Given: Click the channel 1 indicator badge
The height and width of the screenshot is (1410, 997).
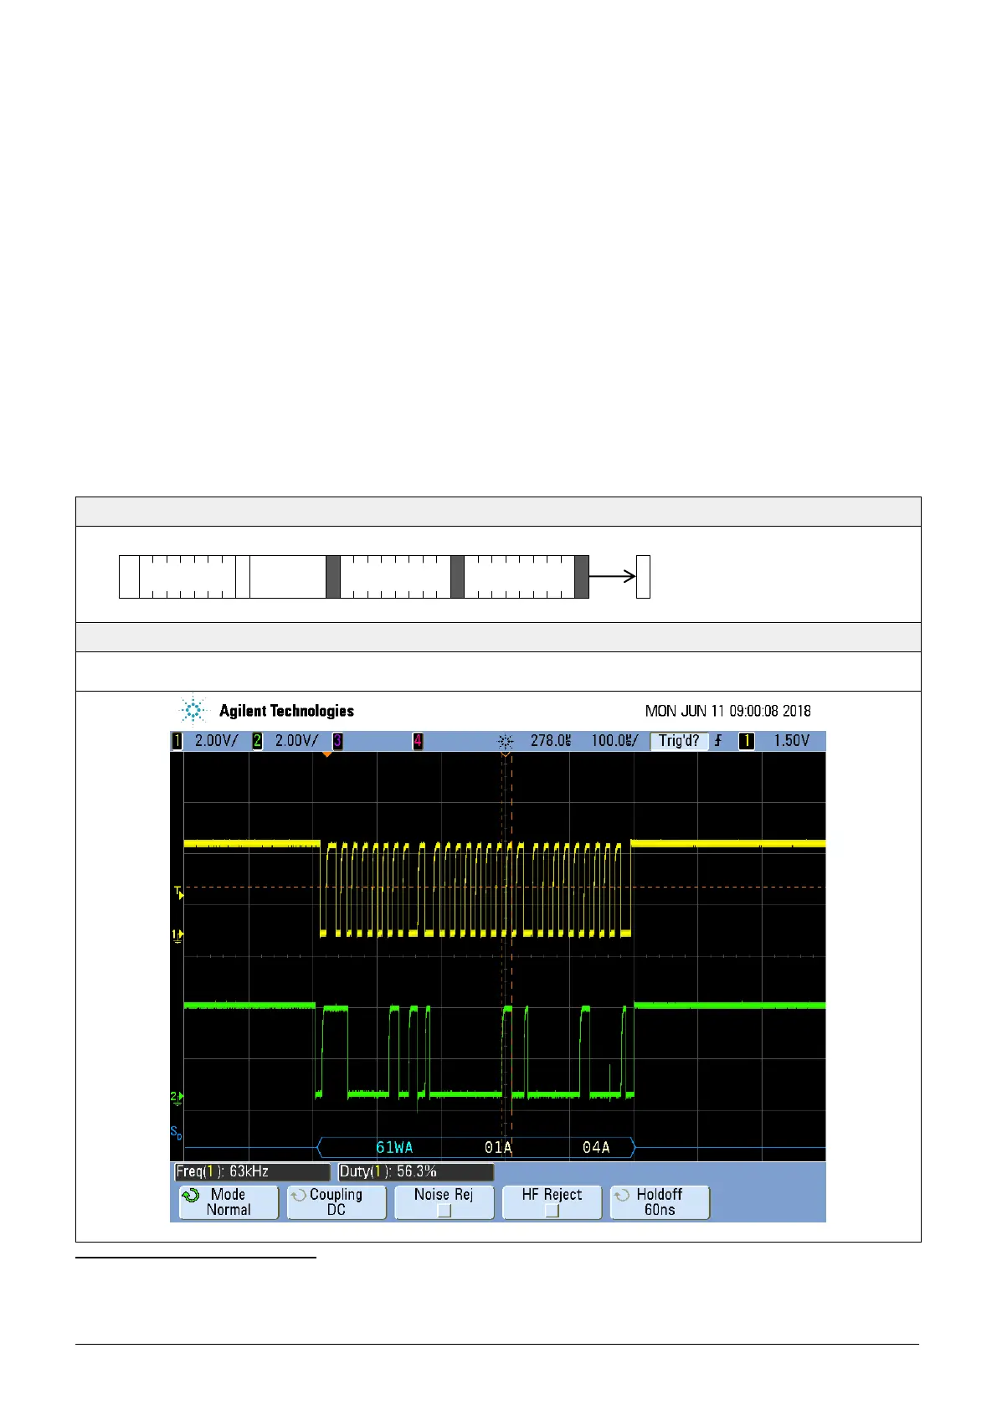Looking at the screenshot, I should [177, 741].
